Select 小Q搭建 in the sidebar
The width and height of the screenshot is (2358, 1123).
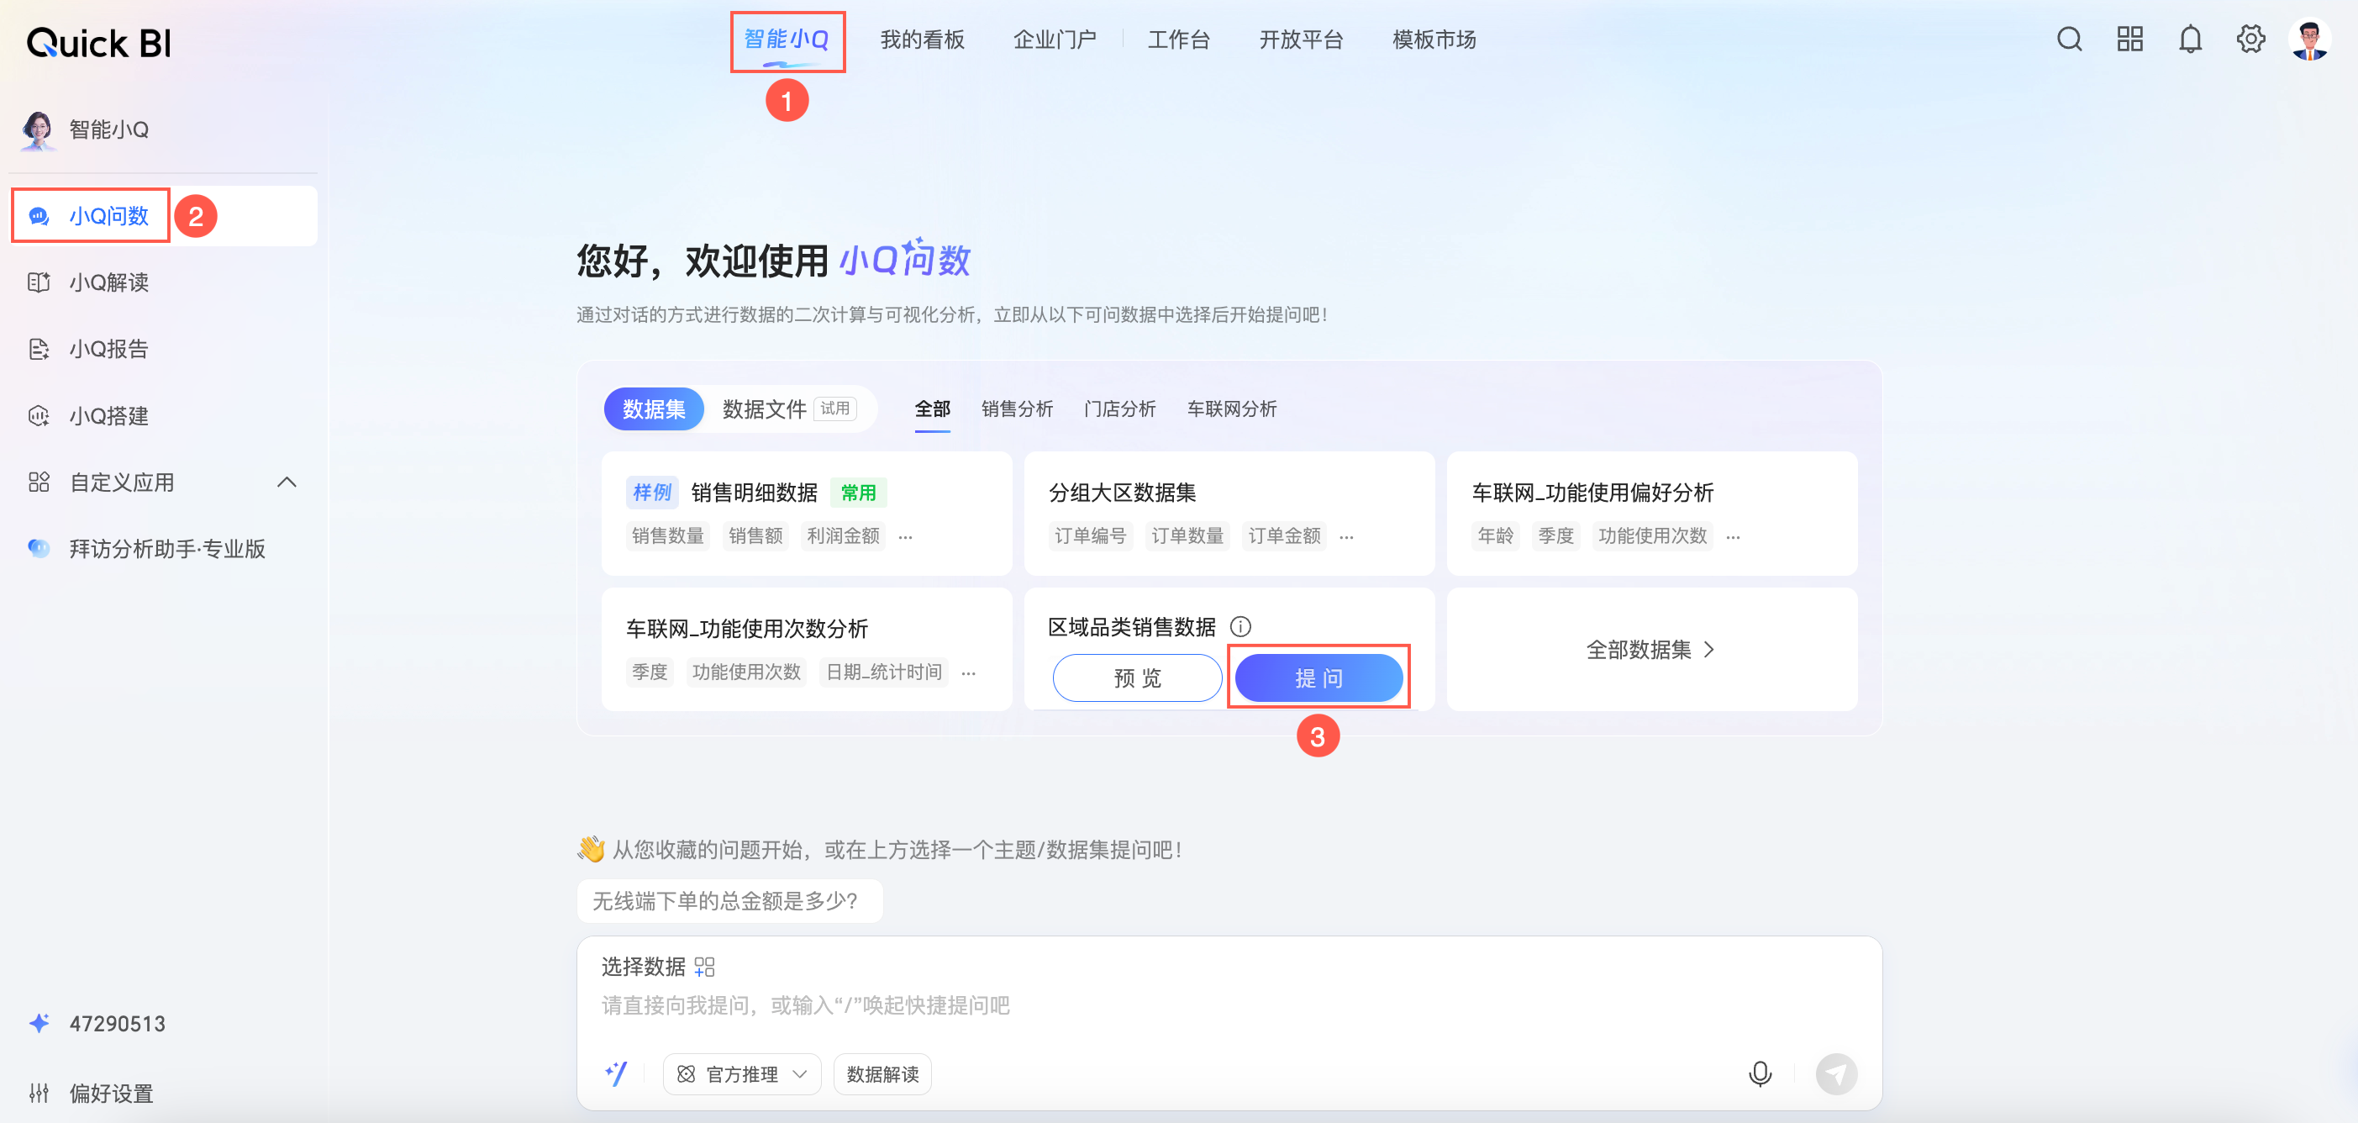coord(164,416)
